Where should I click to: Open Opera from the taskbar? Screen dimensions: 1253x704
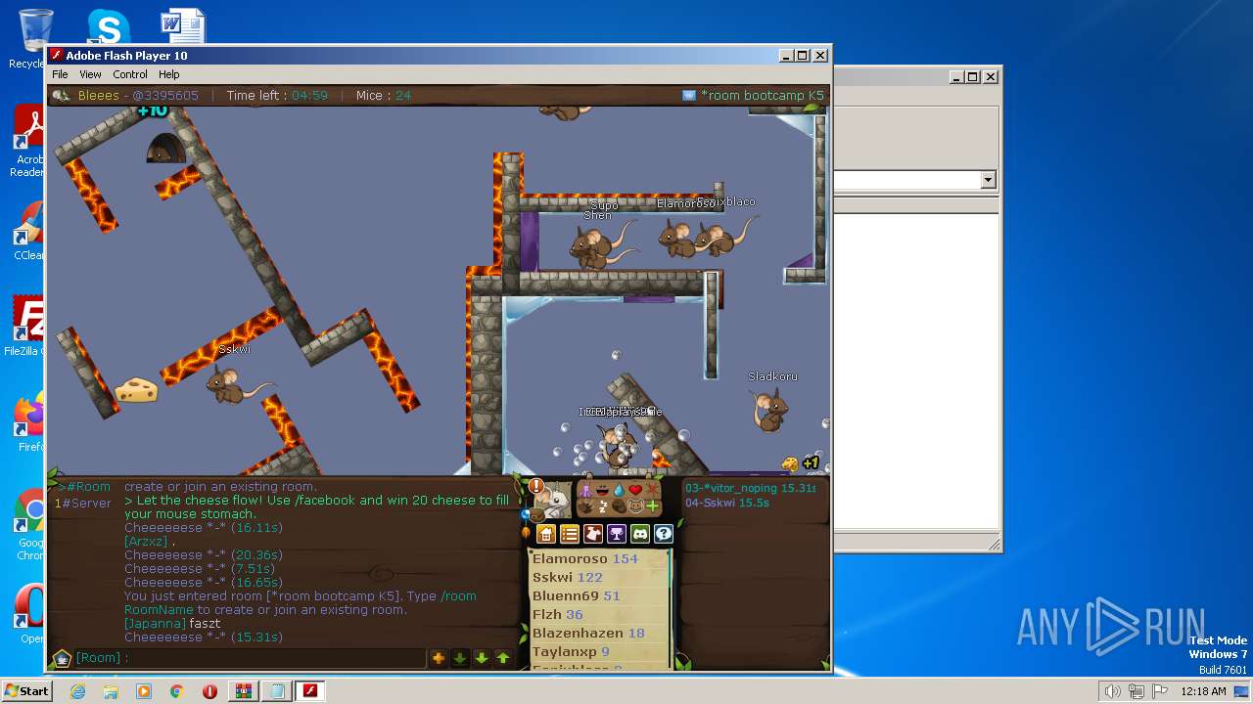(209, 690)
